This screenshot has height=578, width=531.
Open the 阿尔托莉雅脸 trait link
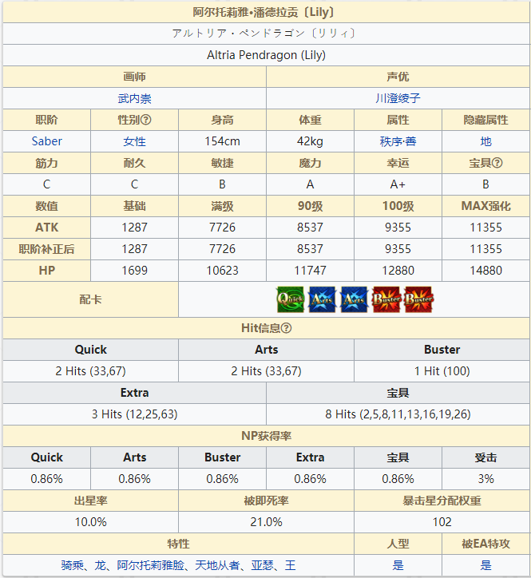[x=150, y=565]
